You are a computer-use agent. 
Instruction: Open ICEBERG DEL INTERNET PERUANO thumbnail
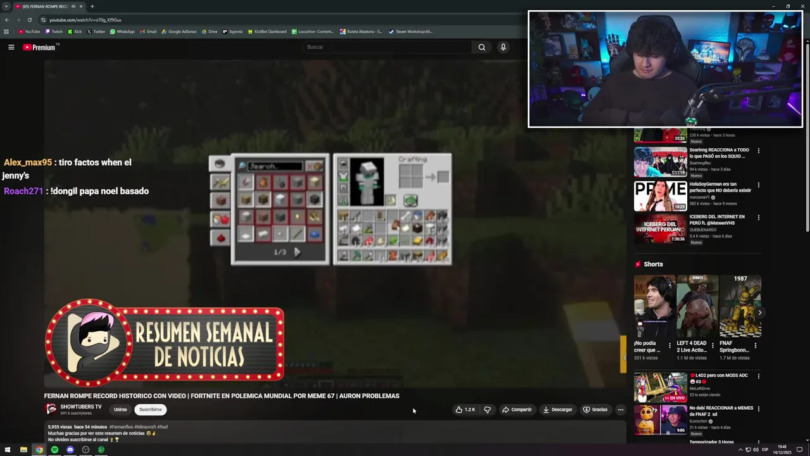point(660,229)
